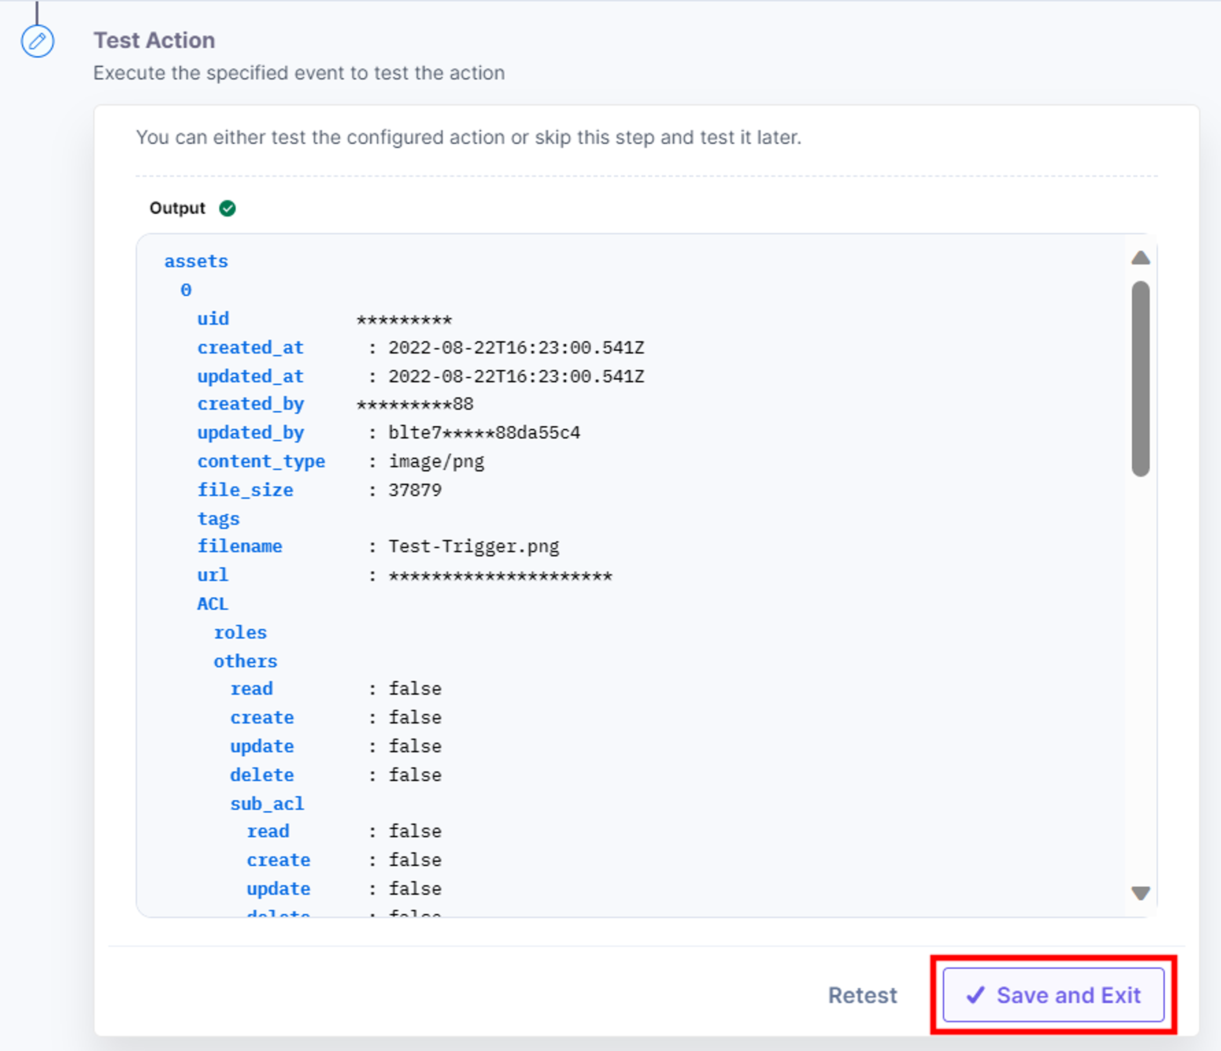
Task: Select the sub_acl key in output
Action: click(x=267, y=804)
